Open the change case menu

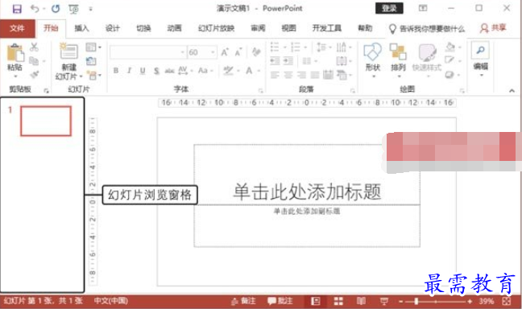point(205,71)
